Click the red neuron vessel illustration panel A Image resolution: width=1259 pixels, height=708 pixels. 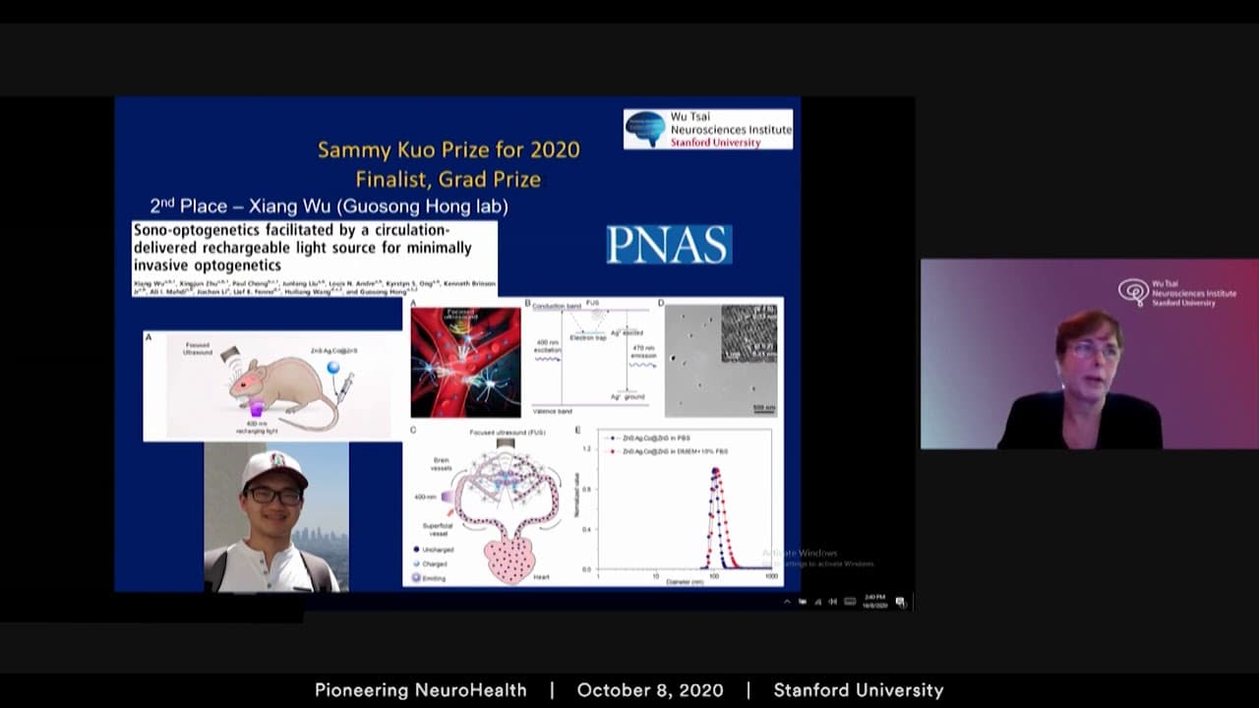pyautogui.click(x=466, y=362)
